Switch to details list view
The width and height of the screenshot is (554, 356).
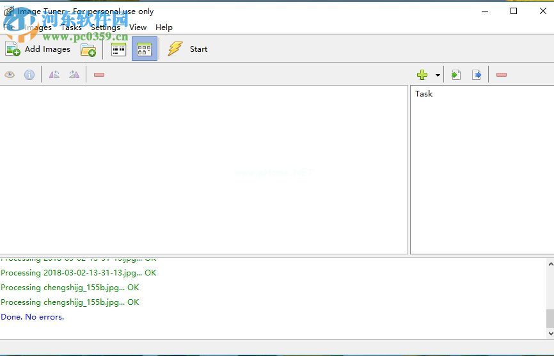click(x=118, y=49)
